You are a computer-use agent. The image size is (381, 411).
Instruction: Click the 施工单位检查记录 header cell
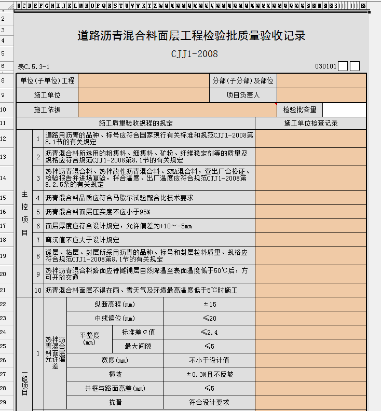coord(311,123)
